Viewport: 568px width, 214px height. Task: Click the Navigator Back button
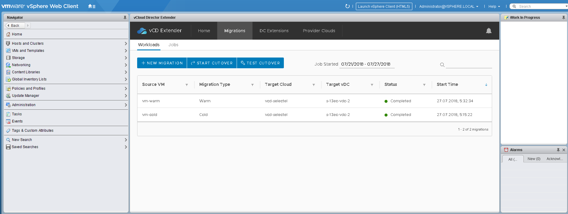point(15,26)
